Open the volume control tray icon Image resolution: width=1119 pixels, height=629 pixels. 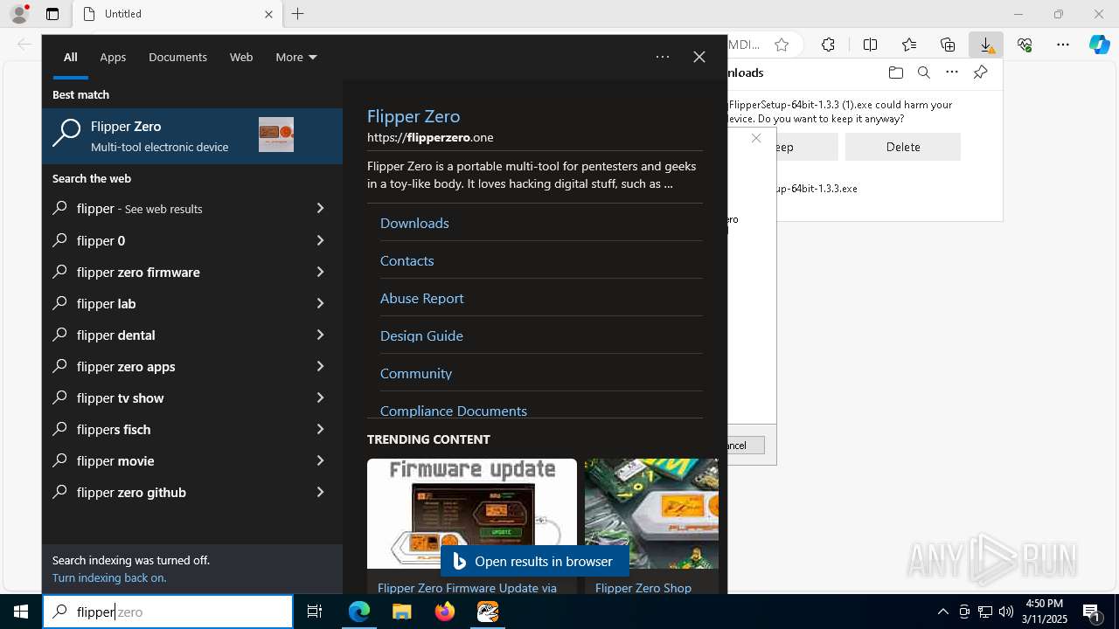click(x=1005, y=612)
